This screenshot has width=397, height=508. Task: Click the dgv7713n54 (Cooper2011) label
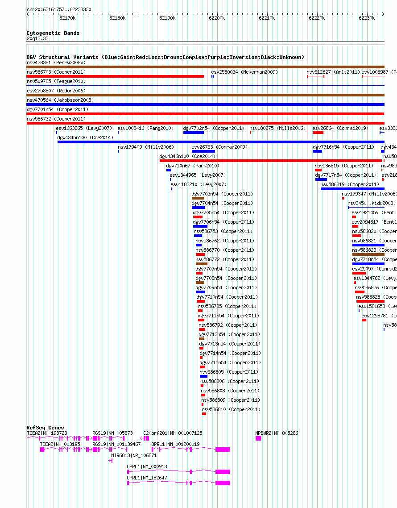[x=230, y=344]
